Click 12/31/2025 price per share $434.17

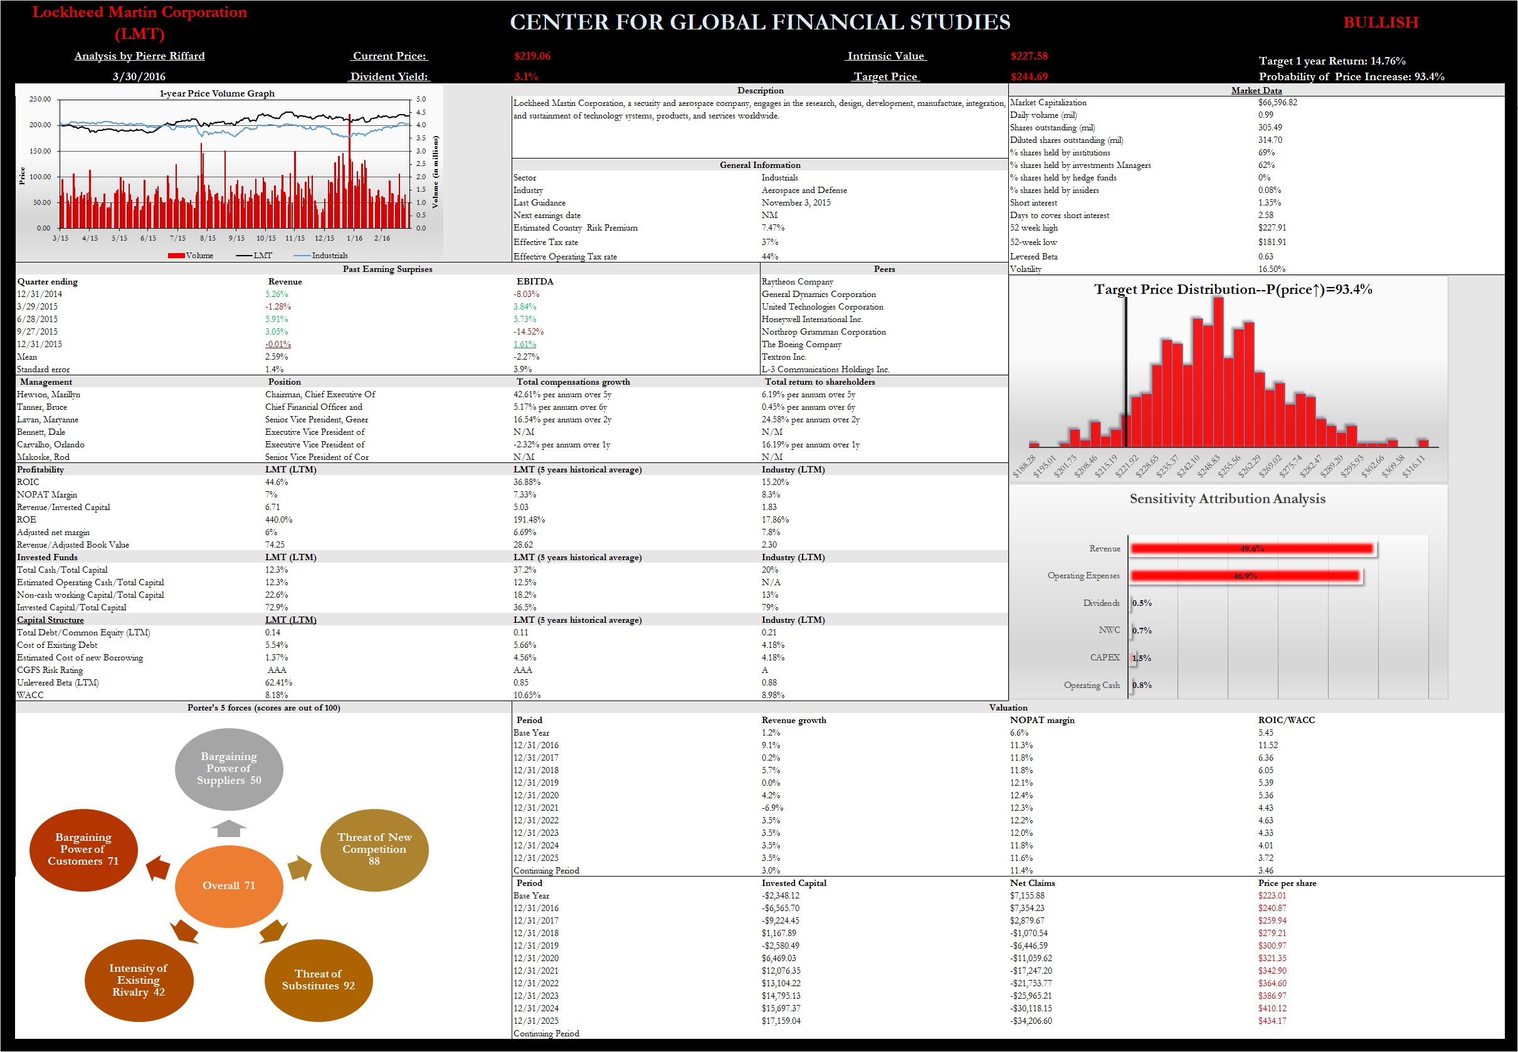tap(1272, 1021)
